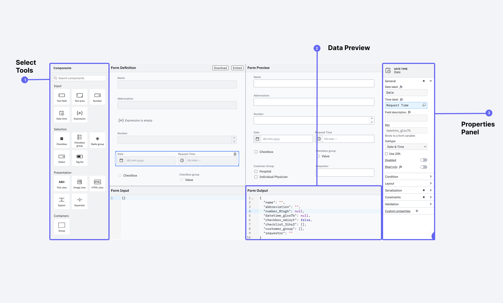This screenshot has width=503, height=303.
Task: Choose the Group container component
Action: click(x=62, y=227)
